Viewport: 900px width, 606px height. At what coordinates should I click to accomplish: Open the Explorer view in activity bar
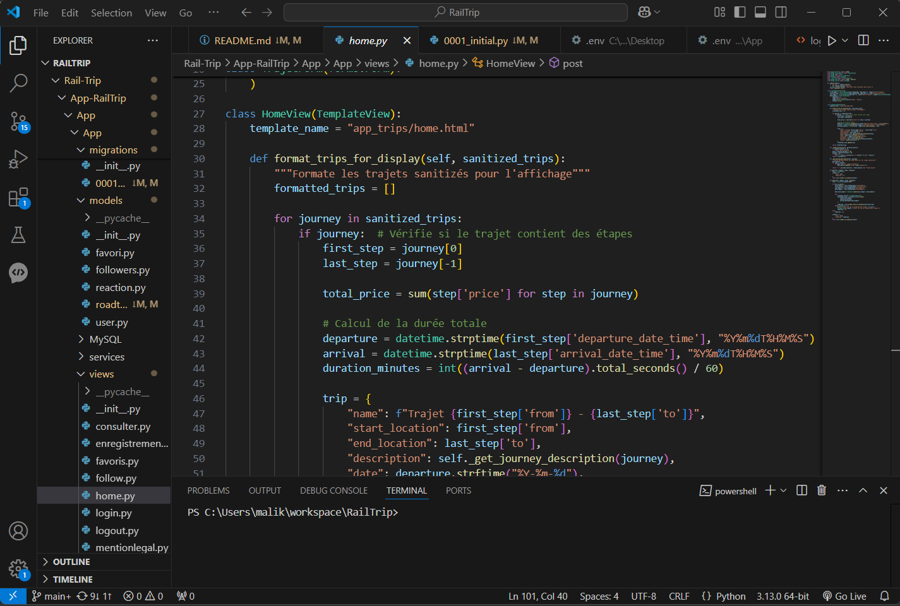click(18, 45)
